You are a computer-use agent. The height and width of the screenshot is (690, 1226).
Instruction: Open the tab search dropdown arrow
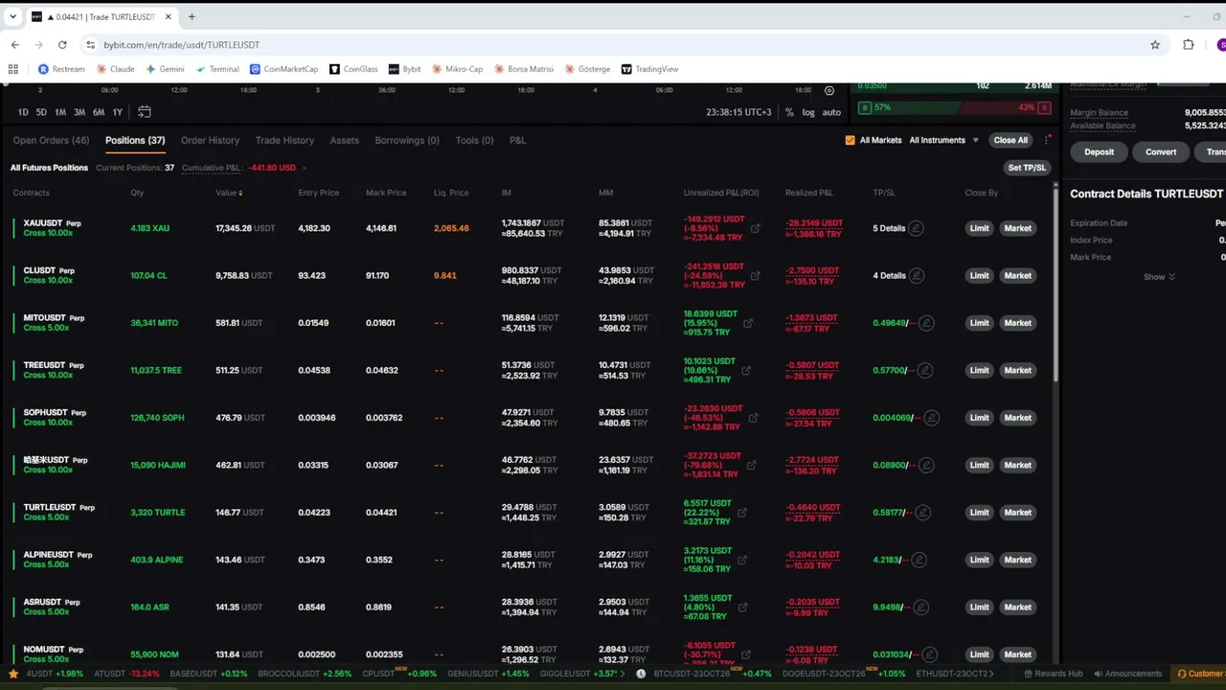[13, 16]
